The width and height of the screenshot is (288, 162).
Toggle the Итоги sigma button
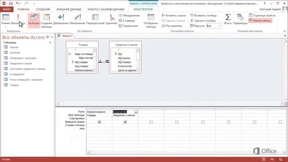228,19
